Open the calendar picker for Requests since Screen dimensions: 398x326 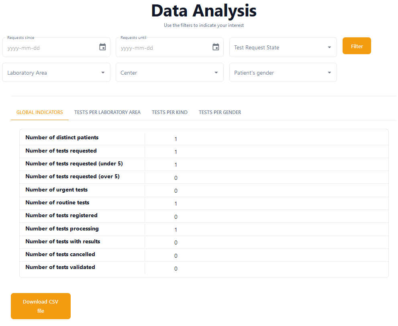pyautogui.click(x=102, y=47)
